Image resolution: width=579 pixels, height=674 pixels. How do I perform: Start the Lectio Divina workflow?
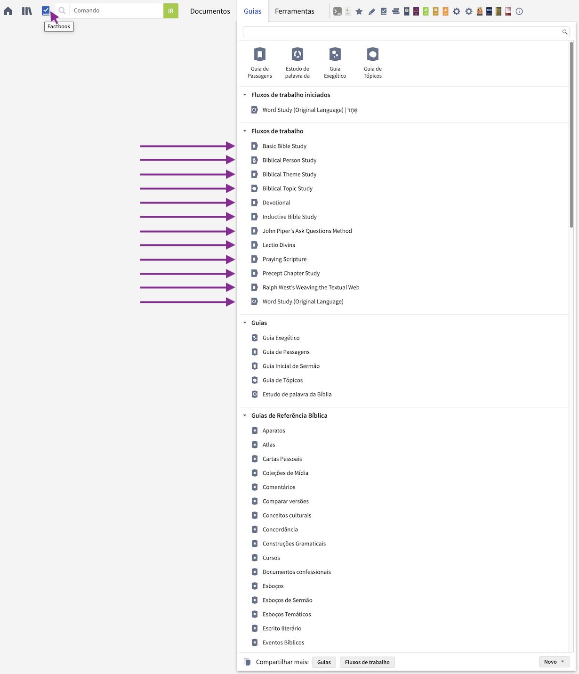click(x=279, y=245)
